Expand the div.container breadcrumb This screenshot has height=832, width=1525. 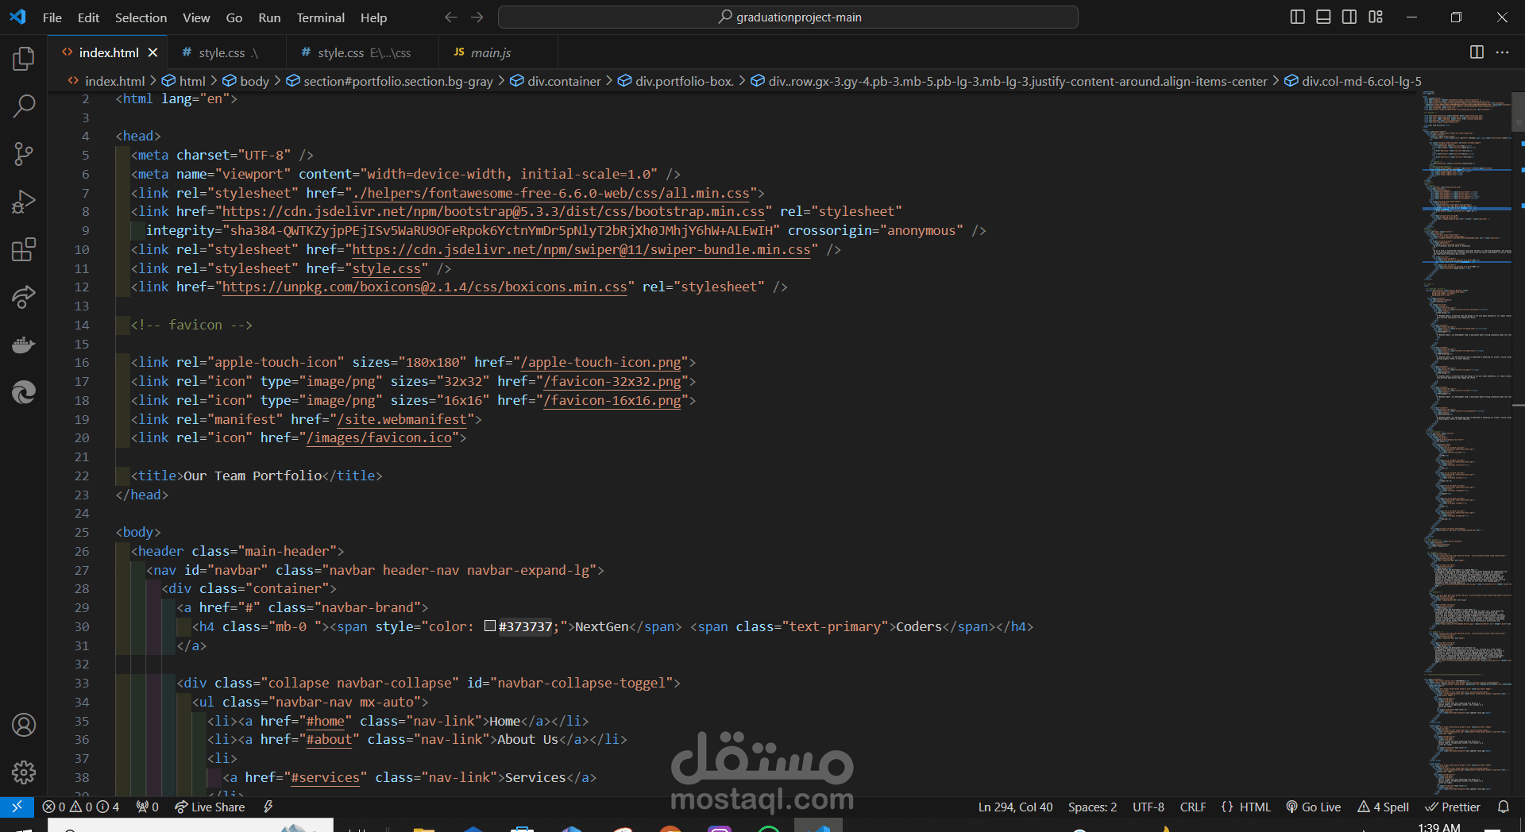(556, 81)
